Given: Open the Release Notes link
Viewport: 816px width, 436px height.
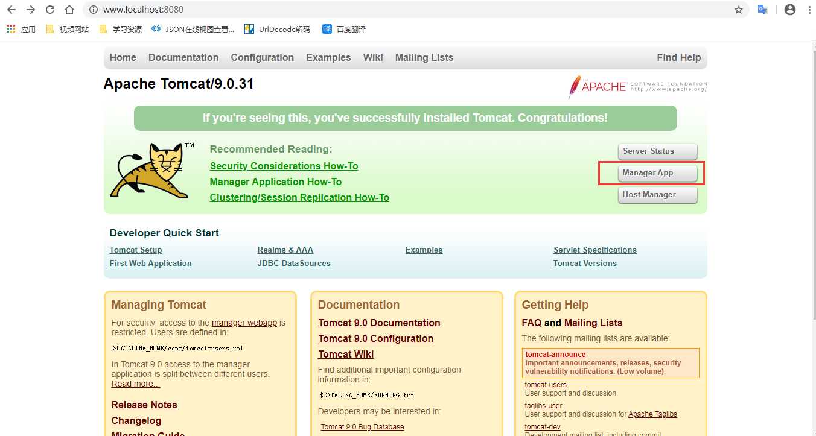Looking at the screenshot, I should (144, 405).
